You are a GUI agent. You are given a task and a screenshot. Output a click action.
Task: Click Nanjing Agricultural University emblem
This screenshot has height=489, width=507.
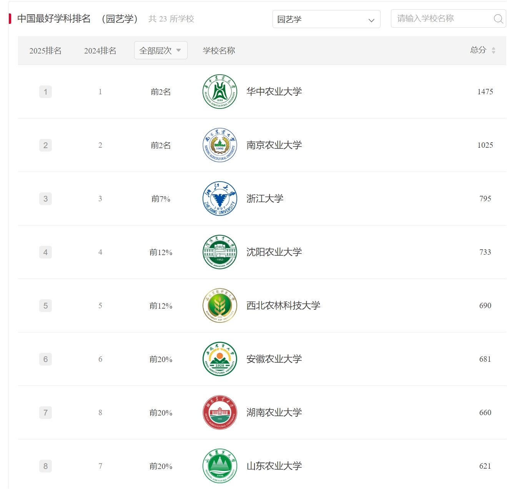coord(219,145)
